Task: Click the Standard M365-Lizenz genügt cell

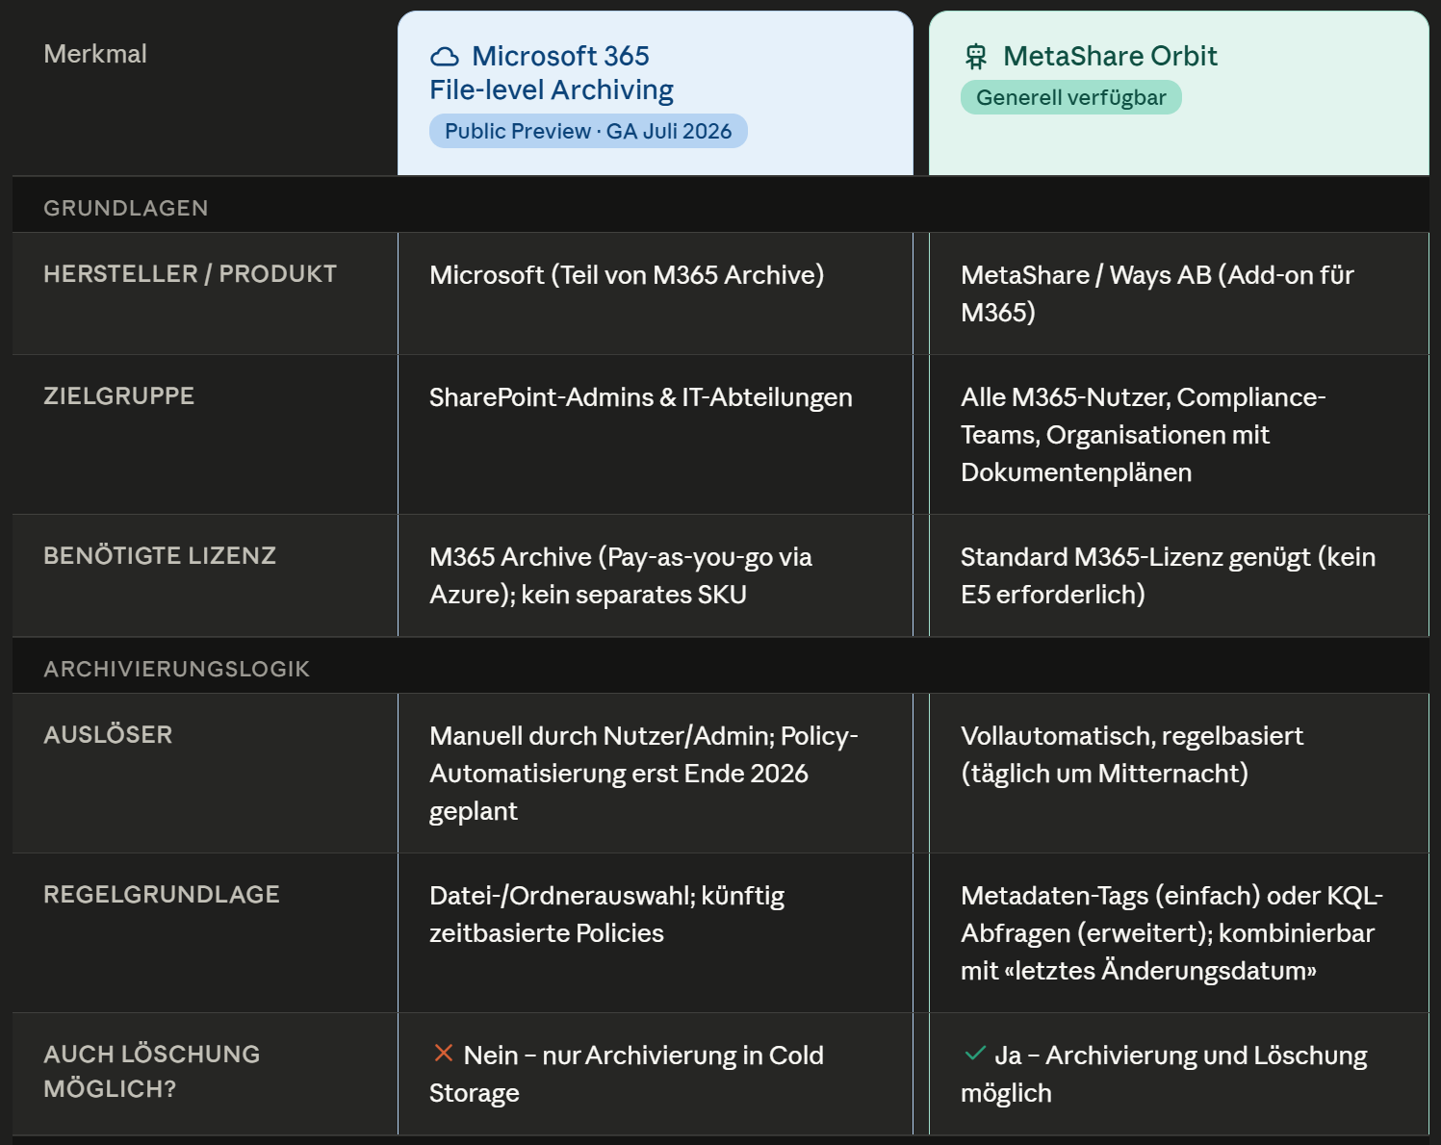Action: tap(1178, 575)
